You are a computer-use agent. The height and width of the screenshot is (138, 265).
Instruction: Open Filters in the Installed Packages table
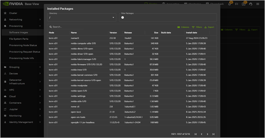point(197,27)
